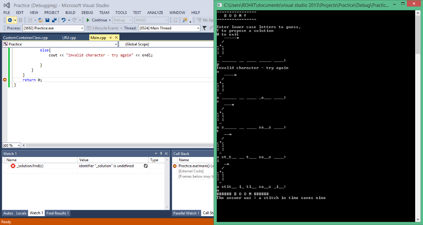Image resolution: width=423 pixels, height=225 pixels.
Task: Switch to the Autos tab
Action: coord(8,213)
